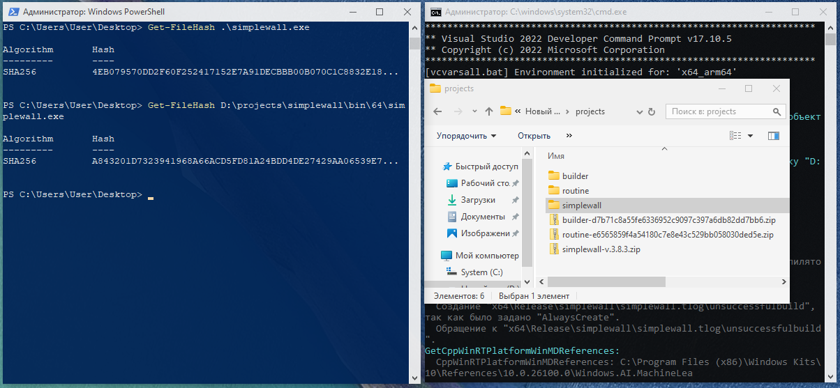
Task: Go back in projects Explorer window
Action: click(x=437, y=111)
